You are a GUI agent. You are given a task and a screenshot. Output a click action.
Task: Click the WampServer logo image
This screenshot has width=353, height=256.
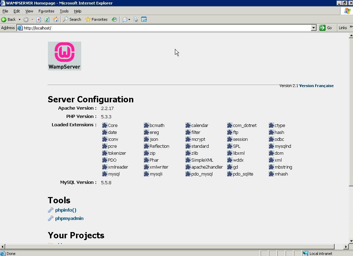(x=64, y=56)
